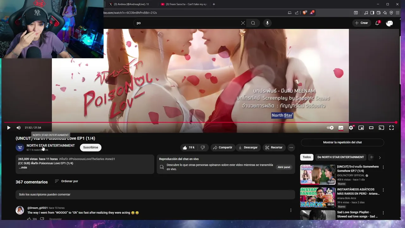Select the Todos filter chip
The image size is (405, 228).
click(x=307, y=157)
